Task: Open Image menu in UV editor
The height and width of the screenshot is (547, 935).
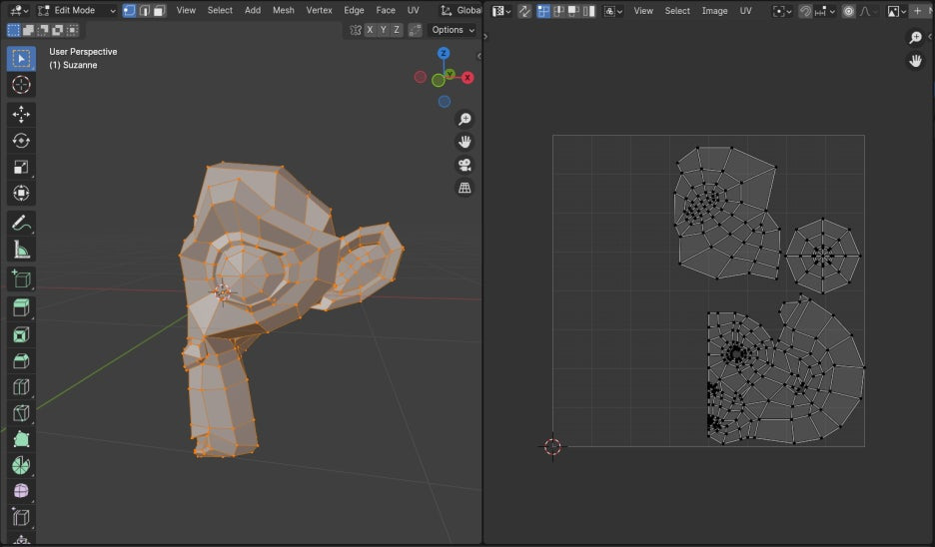Action: (714, 11)
